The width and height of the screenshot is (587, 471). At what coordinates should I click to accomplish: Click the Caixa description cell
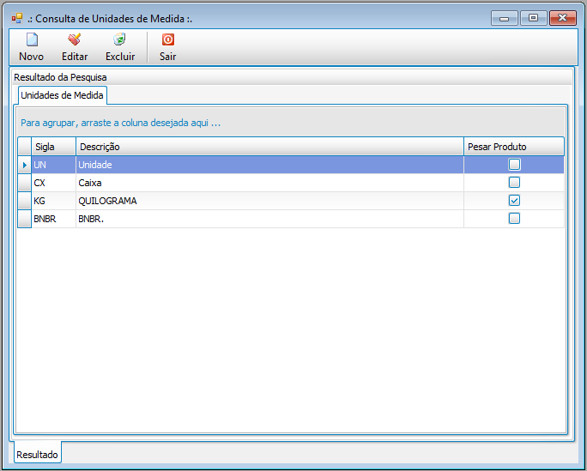[x=269, y=183]
